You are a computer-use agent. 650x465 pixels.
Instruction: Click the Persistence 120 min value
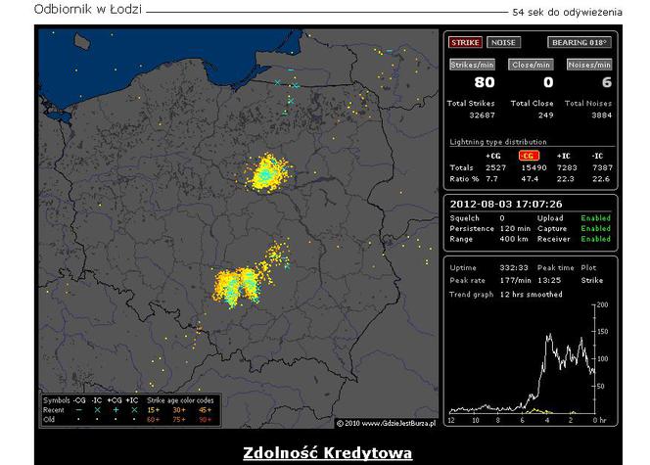click(515, 228)
